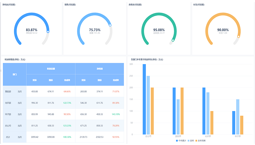Viewport: 255px width, 145px height.
Task: Open the 应收款 95.08% gauge value
Action: [159, 30]
